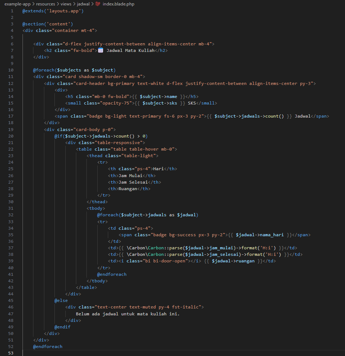Image resolution: width=345 pixels, height=356 pixels.
Task: Click the @endif directive
Action: pyautogui.click(x=62, y=327)
